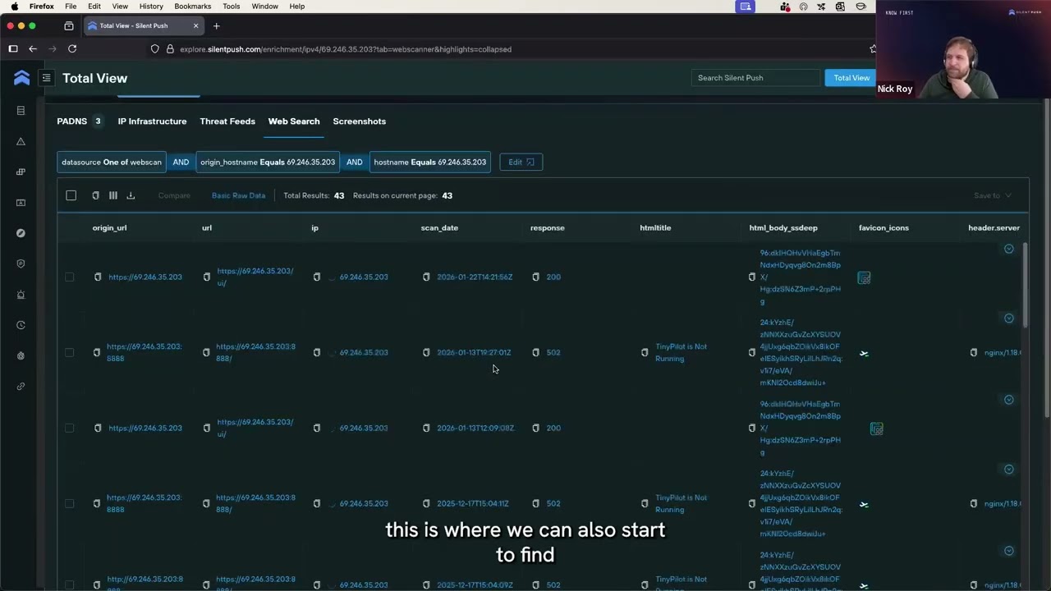
Task: Expand the 2025-12-17T15:04:11Z row chevron
Action: click(x=1009, y=470)
